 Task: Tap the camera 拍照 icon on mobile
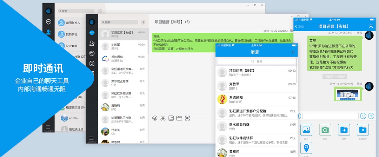[325, 130]
